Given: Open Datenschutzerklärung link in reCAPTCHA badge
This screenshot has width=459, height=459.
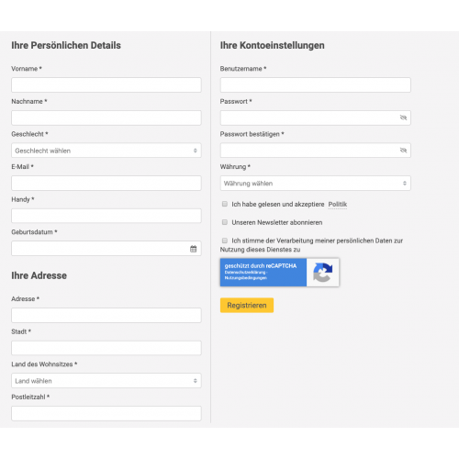Looking at the screenshot, I should 245,273.
